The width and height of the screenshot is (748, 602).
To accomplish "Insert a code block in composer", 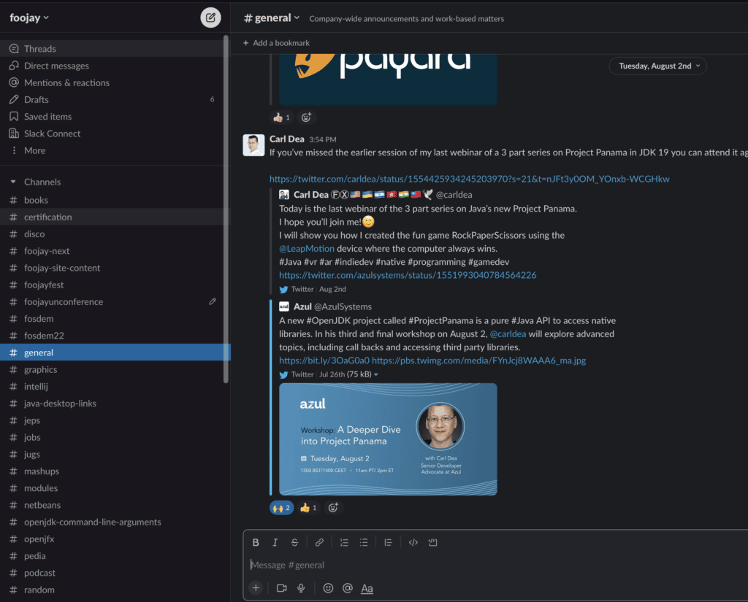I will tap(432, 542).
